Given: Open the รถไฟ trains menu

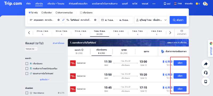Looking at the screenshot, I should pyautogui.click(x=134, y=4).
